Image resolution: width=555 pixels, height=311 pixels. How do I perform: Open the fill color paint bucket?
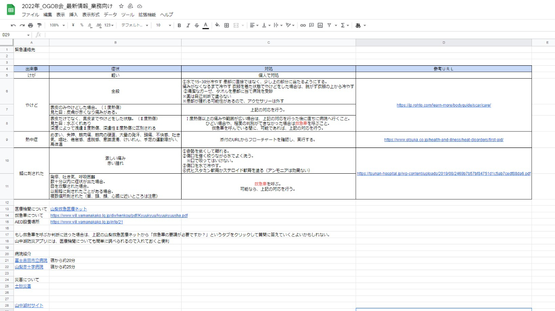(x=217, y=25)
